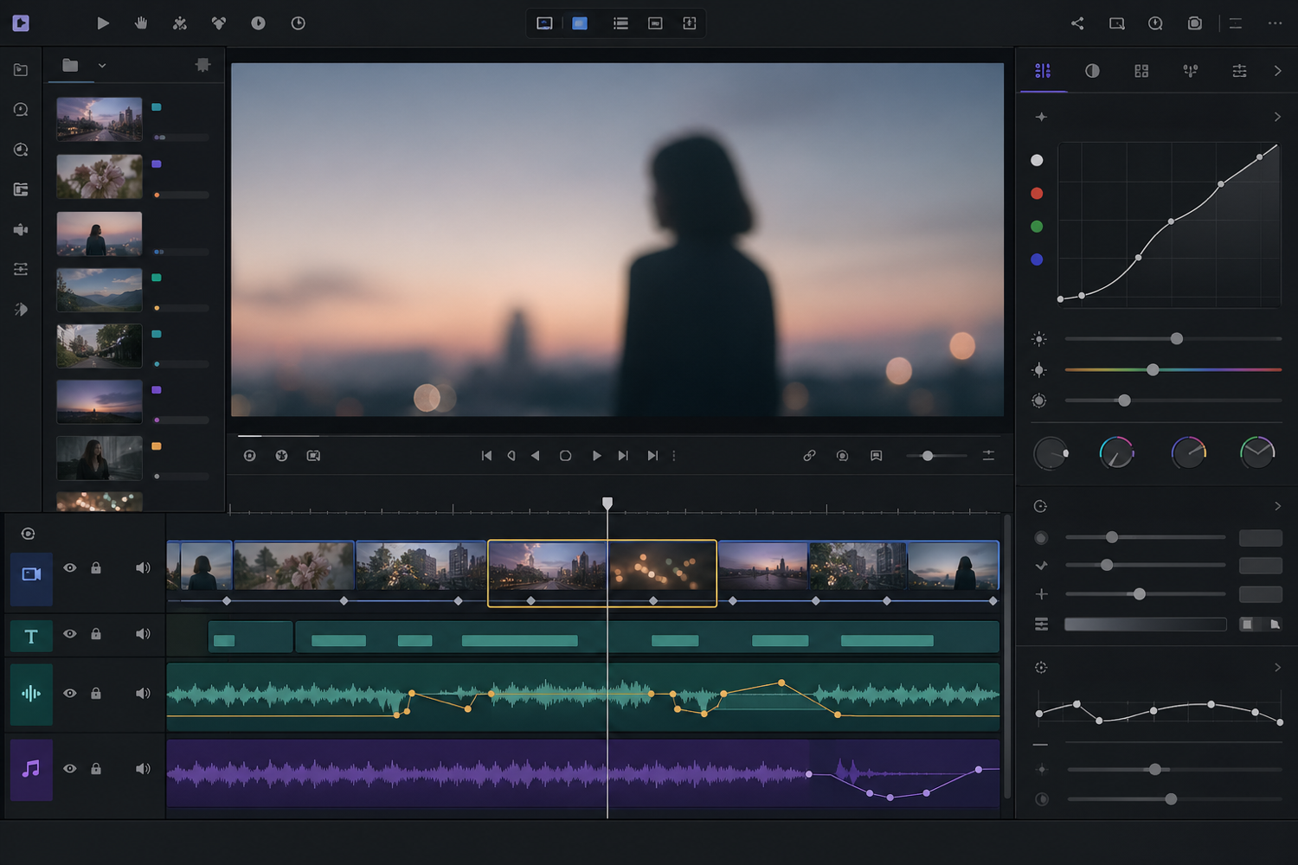Mute the music track speaker
Screen dimensions: 1298x865
(x=143, y=769)
